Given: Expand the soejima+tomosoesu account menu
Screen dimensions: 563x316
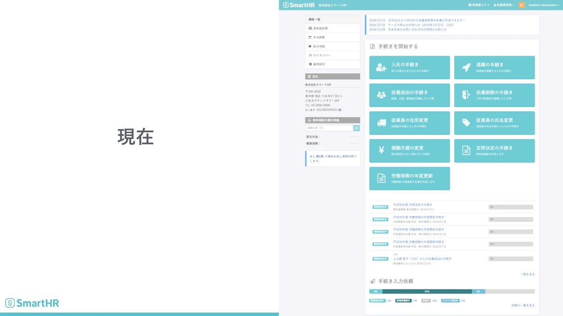Looking at the screenshot, I should (544, 5).
